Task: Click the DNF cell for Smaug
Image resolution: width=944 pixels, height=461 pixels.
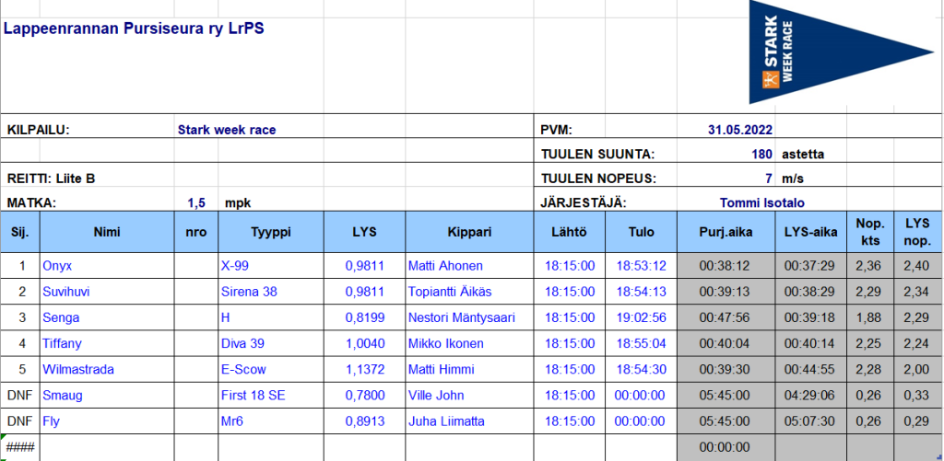Action: point(20,395)
